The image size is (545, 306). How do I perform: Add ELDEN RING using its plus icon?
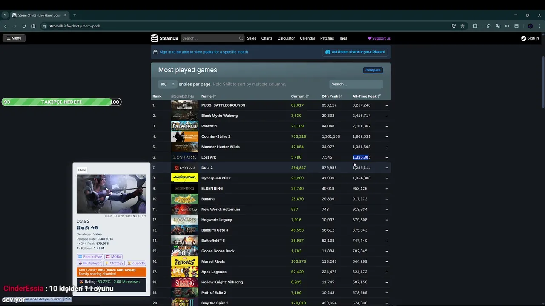(x=387, y=188)
